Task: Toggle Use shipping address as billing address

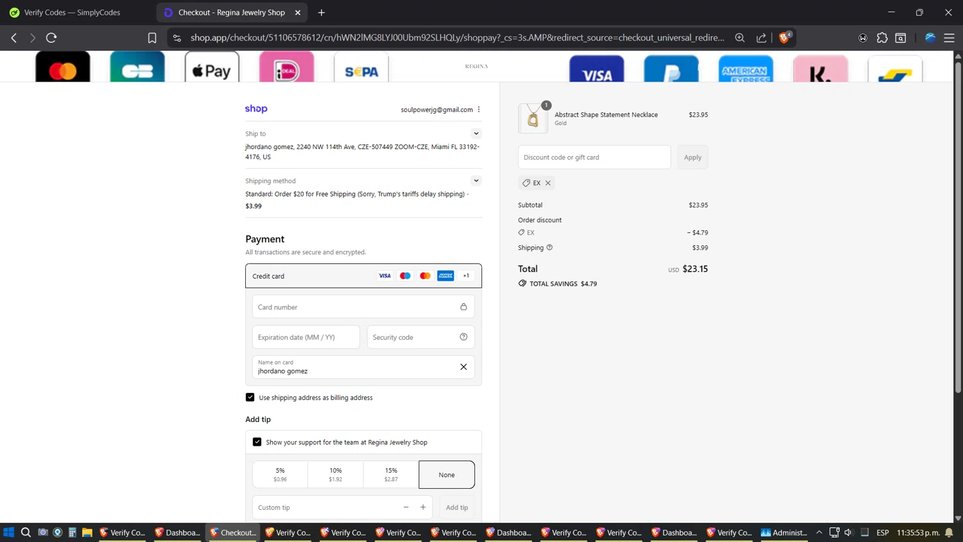Action: (250, 397)
